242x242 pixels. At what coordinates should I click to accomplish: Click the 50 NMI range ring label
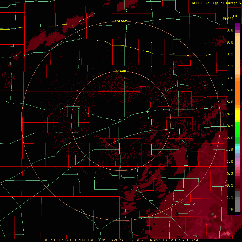[121, 71]
